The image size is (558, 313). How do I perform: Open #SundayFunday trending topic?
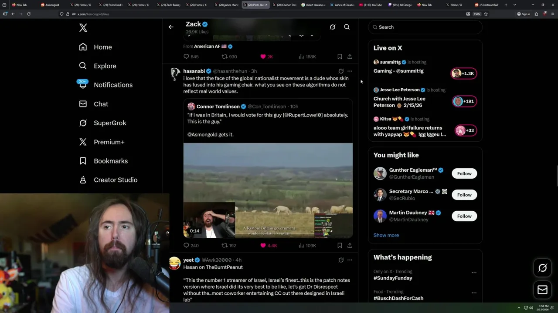pyautogui.click(x=393, y=278)
